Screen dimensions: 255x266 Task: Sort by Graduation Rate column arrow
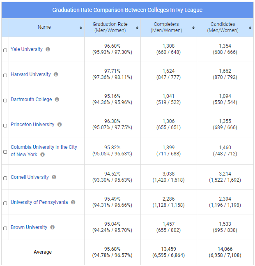point(137,28)
